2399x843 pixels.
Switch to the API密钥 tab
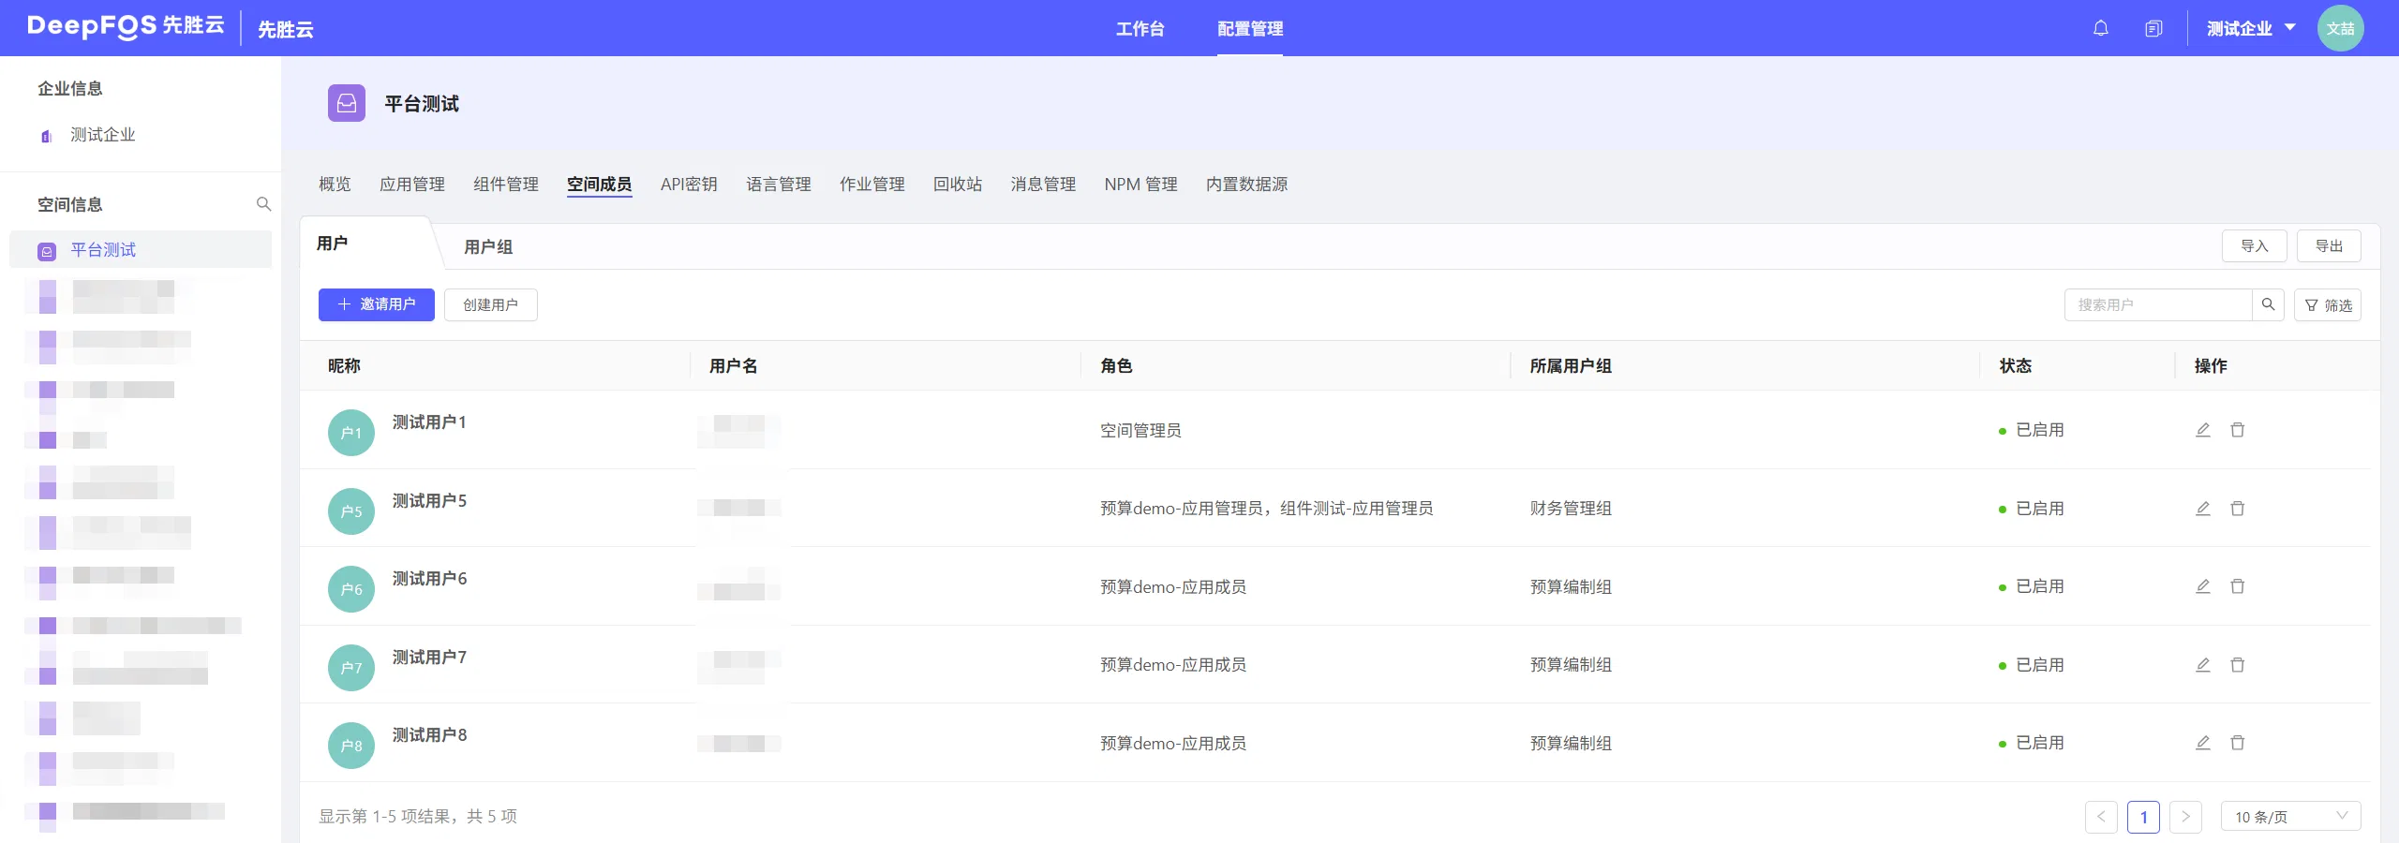(x=689, y=185)
